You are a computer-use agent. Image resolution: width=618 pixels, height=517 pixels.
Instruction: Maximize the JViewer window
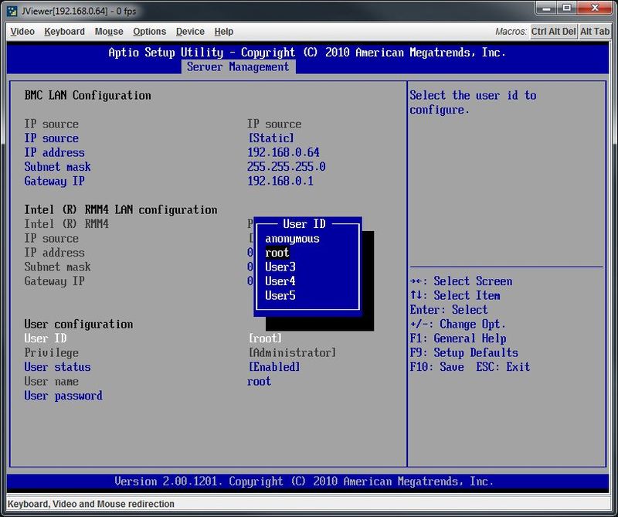[567, 8]
